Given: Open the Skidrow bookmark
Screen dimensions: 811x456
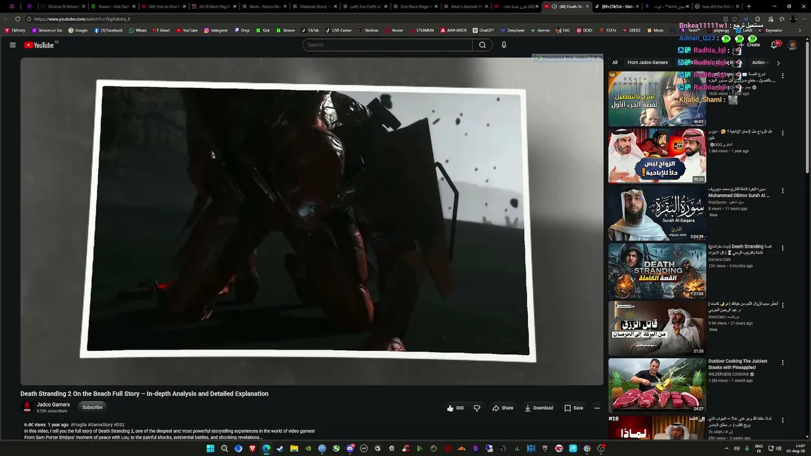Looking at the screenshot, I should click(368, 30).
